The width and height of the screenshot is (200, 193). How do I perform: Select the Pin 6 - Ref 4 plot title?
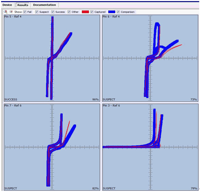pos(111,17)
